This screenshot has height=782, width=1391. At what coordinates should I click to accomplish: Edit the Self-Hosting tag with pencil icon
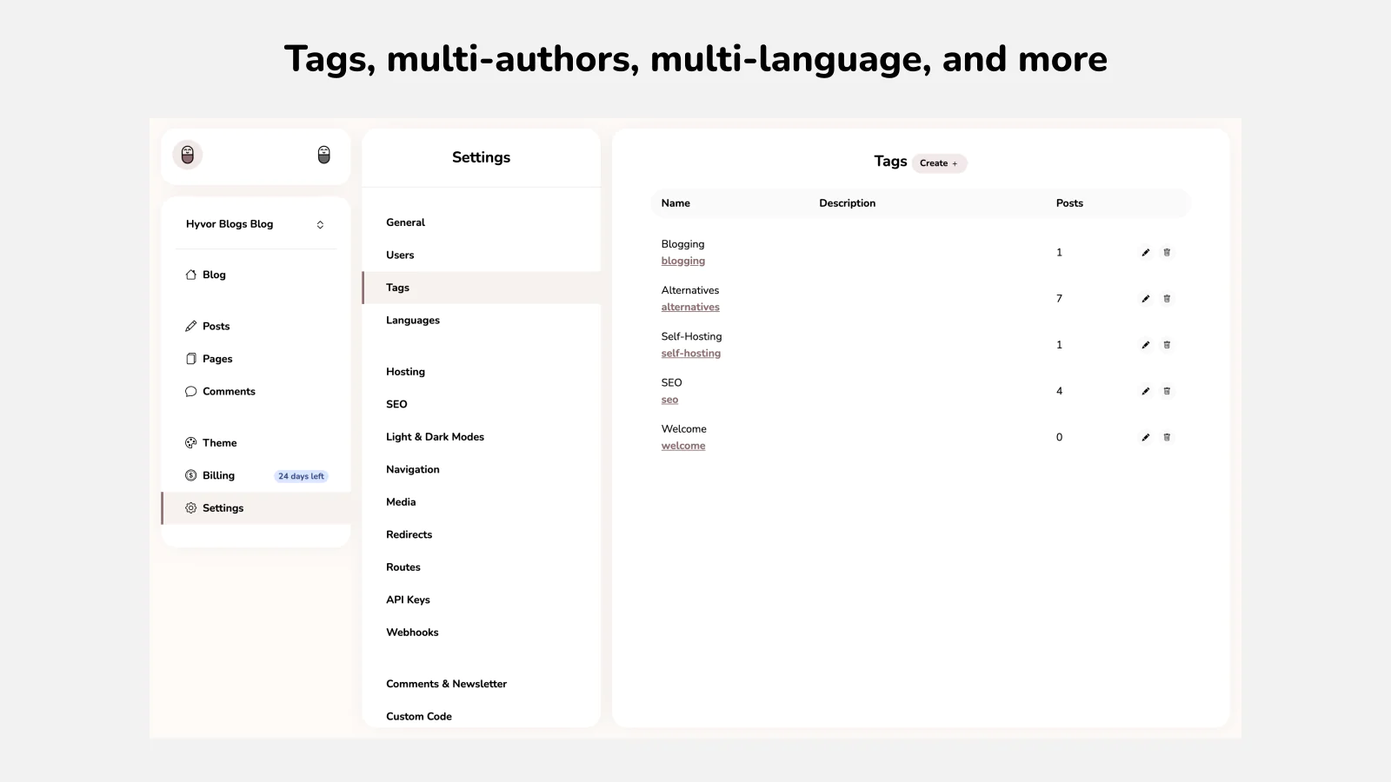click(1145, 345)
